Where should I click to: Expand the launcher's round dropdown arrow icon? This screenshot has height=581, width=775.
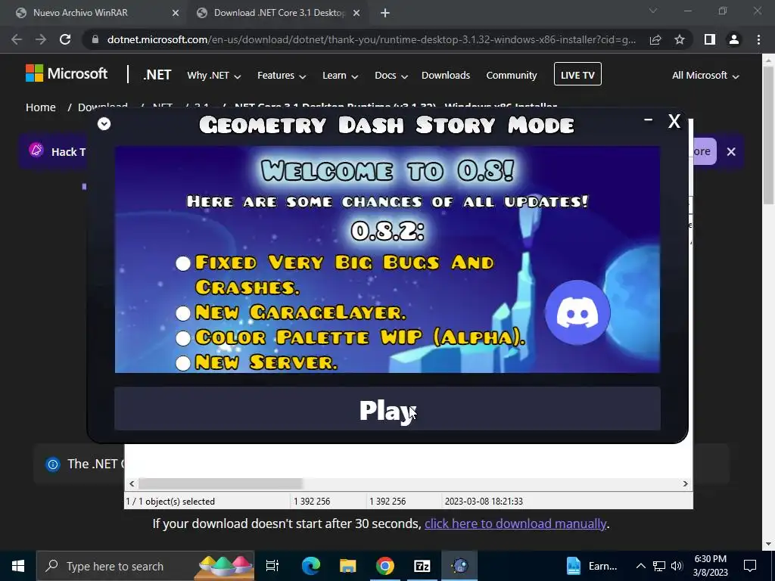tap(104, 123)
